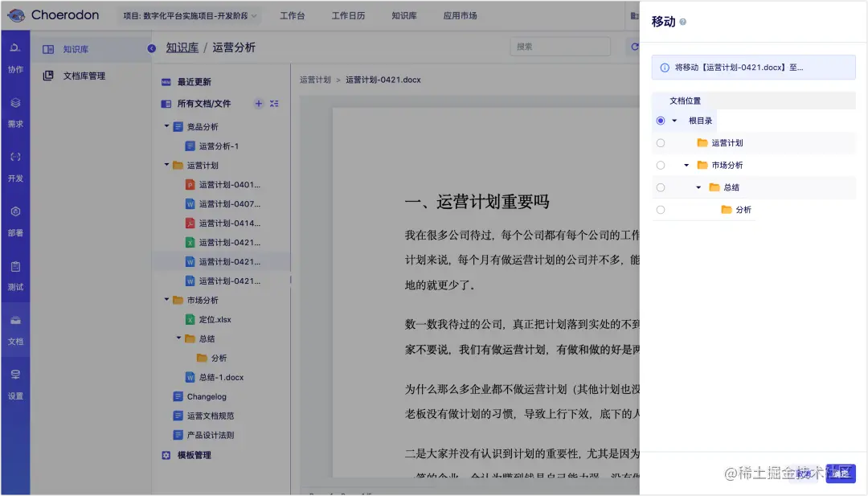This screenshot has height=496, width=868.
Task: Select the 分析 radio button in move panel
Action: (x=661, y=210)
